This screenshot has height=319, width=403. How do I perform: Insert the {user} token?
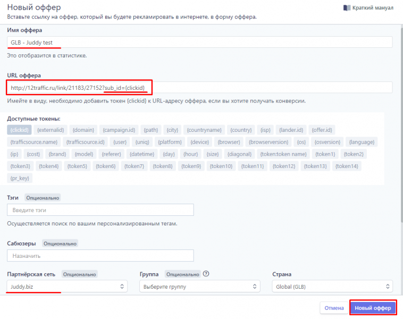point(120,142)
